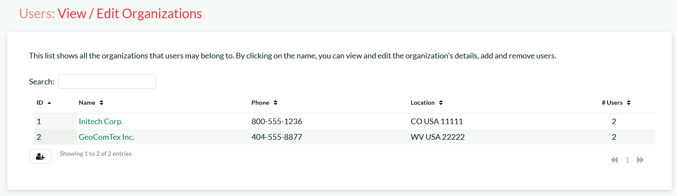Click the 'Showing 1 to 2 of 2 entries' text

96,154
